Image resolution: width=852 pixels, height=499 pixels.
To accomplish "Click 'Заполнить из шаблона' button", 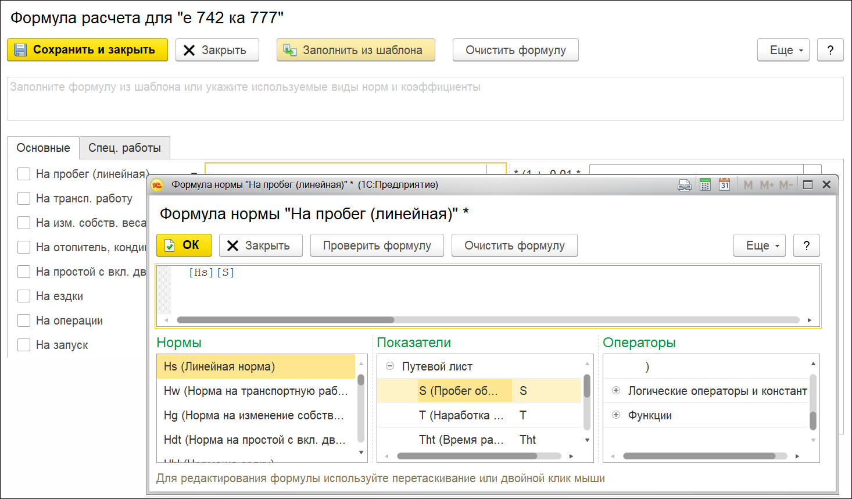I will [x=356, y=50].
